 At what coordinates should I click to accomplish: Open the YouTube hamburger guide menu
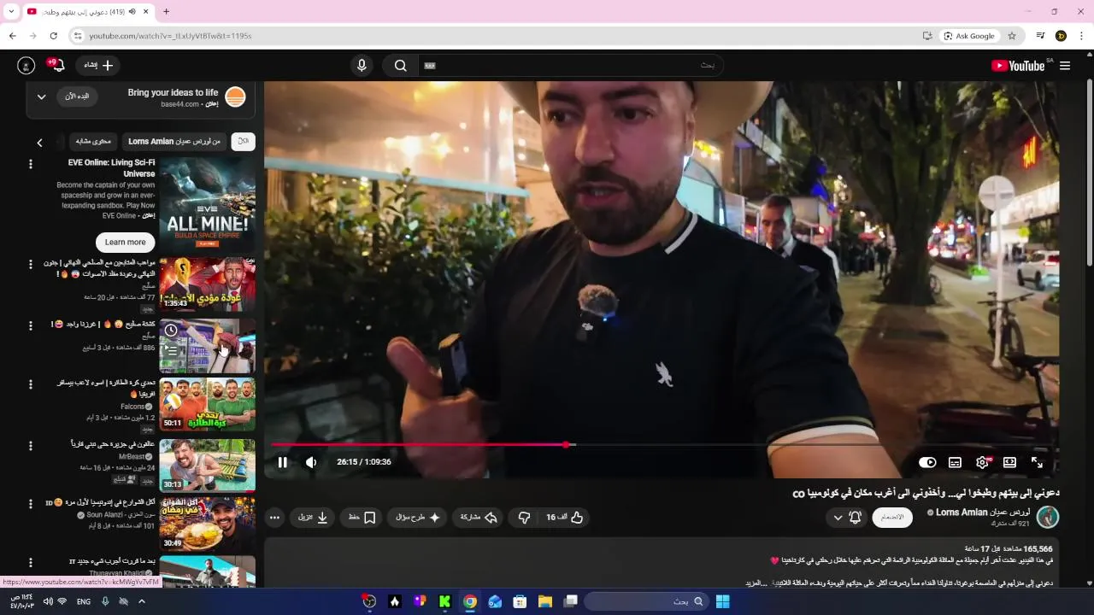coord(1065,66)
